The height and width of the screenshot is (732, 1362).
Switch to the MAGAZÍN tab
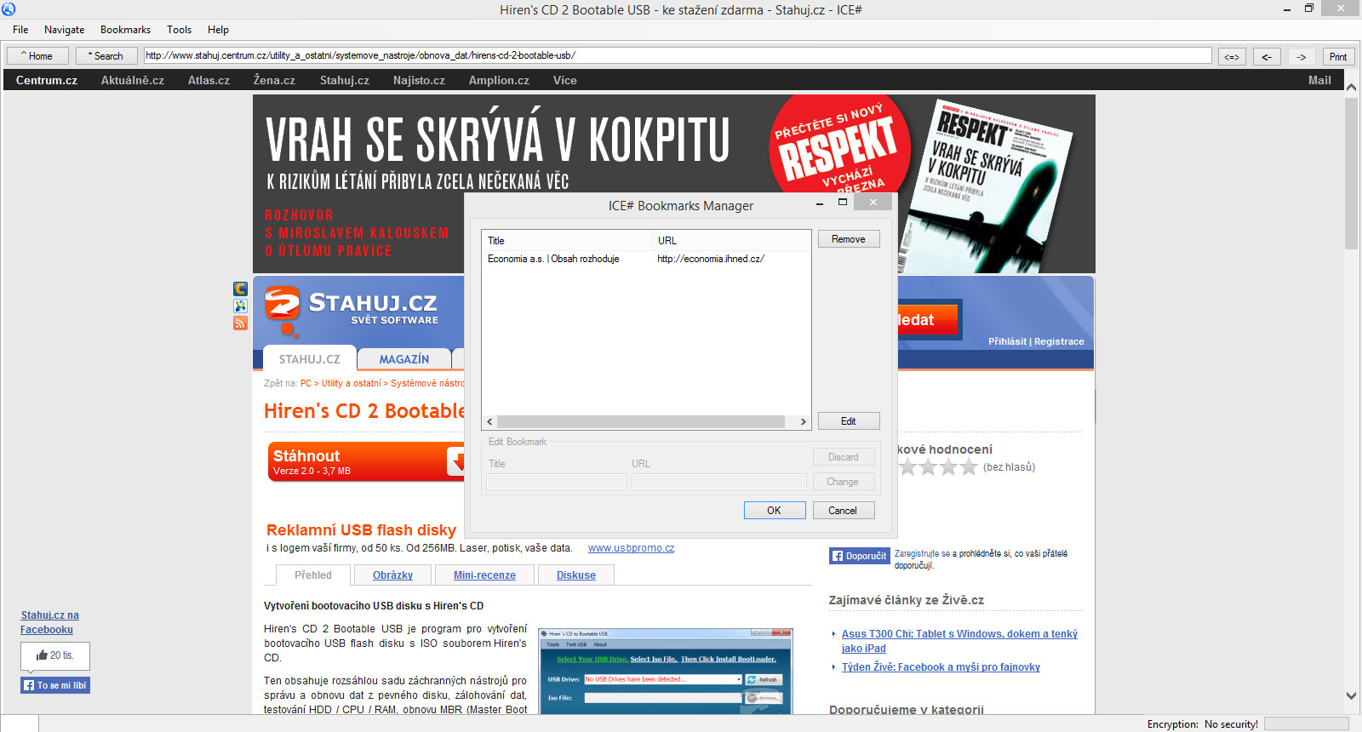(x=404, y=359)
